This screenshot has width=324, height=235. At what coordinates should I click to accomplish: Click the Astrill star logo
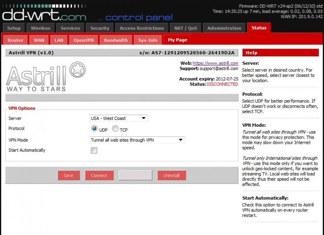point(78,70)
